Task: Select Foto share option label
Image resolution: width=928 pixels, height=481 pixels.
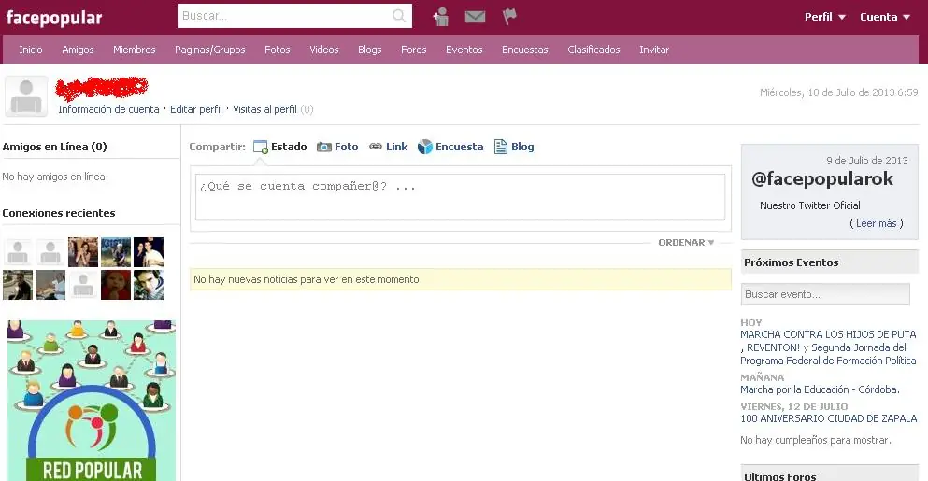Action: pyautogui.click(x=346, y=147)
